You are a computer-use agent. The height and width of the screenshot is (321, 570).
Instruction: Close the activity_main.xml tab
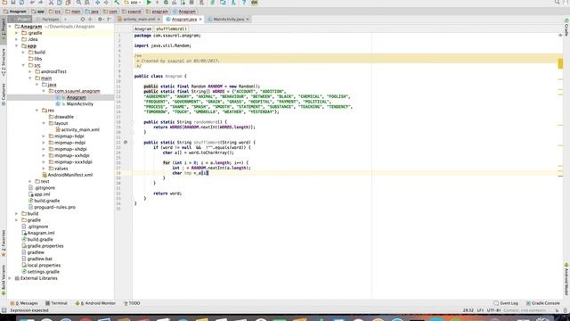(159, 20)
